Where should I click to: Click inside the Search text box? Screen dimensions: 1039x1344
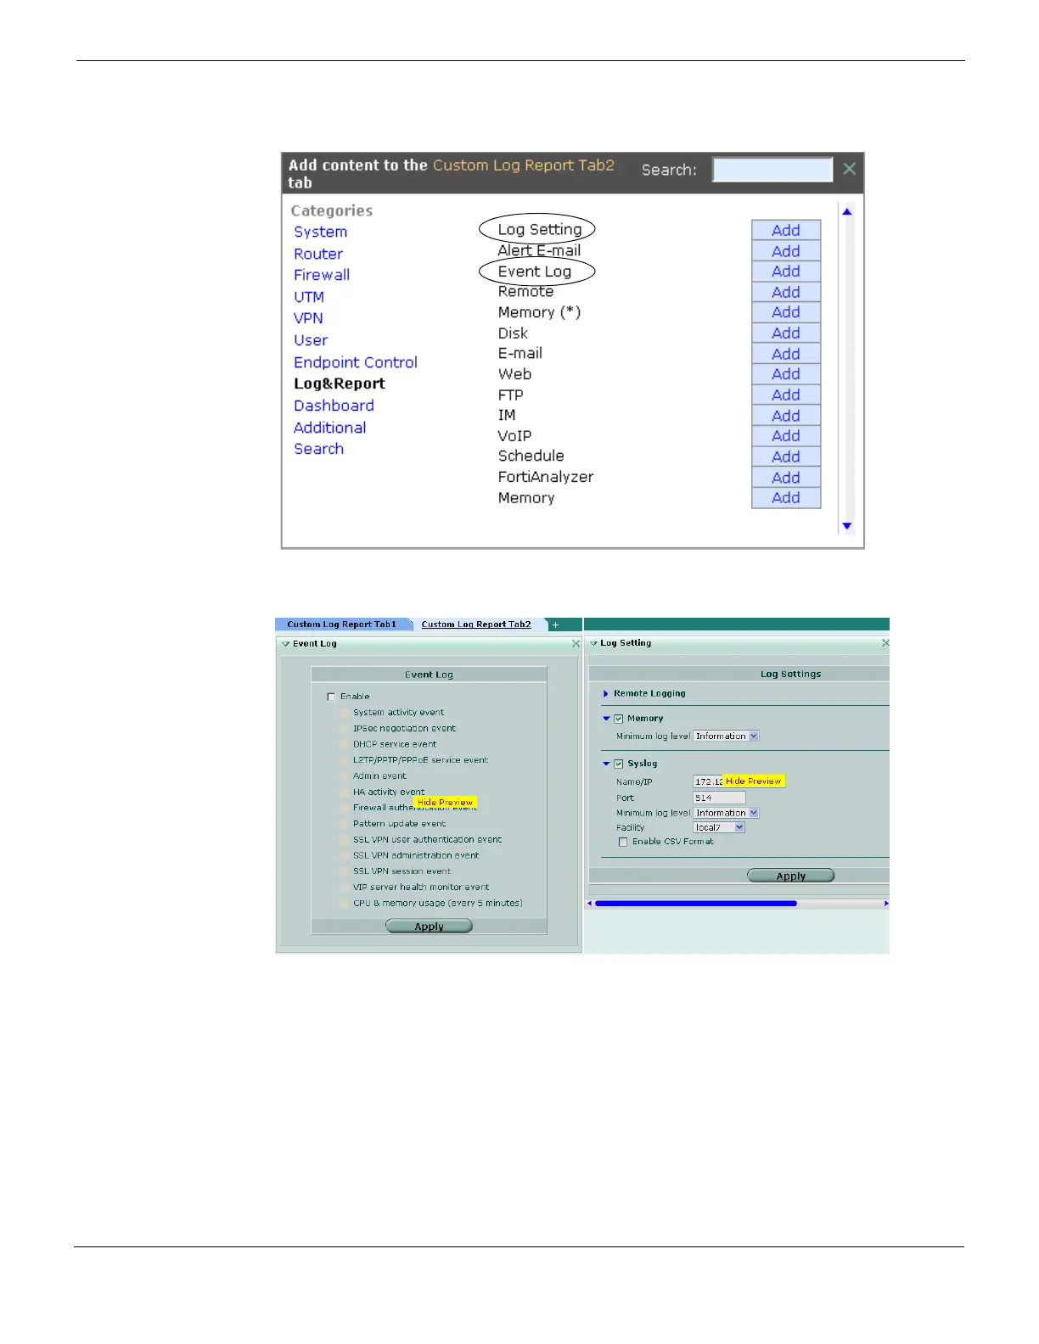click(x=772, y=169)
